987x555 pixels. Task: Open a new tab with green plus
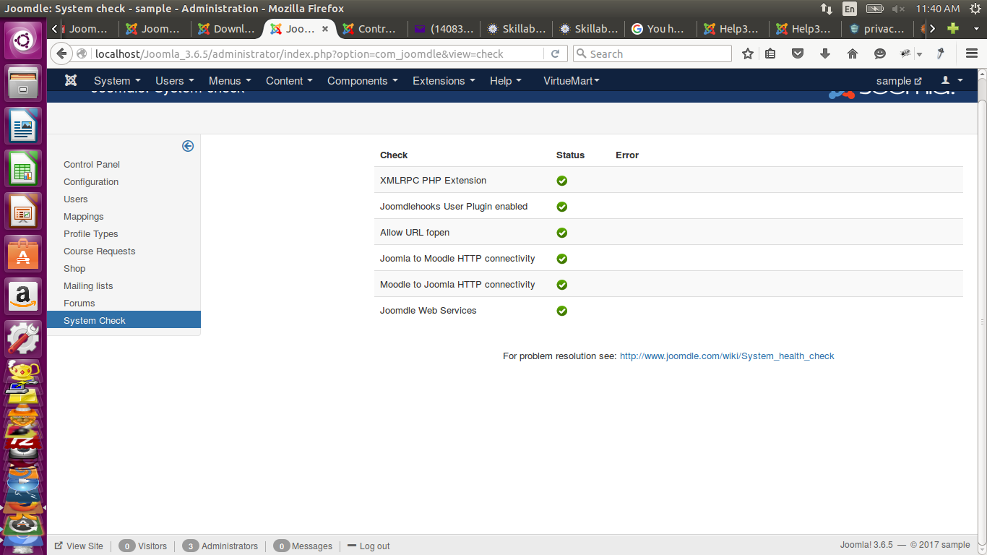pos(953,29)
